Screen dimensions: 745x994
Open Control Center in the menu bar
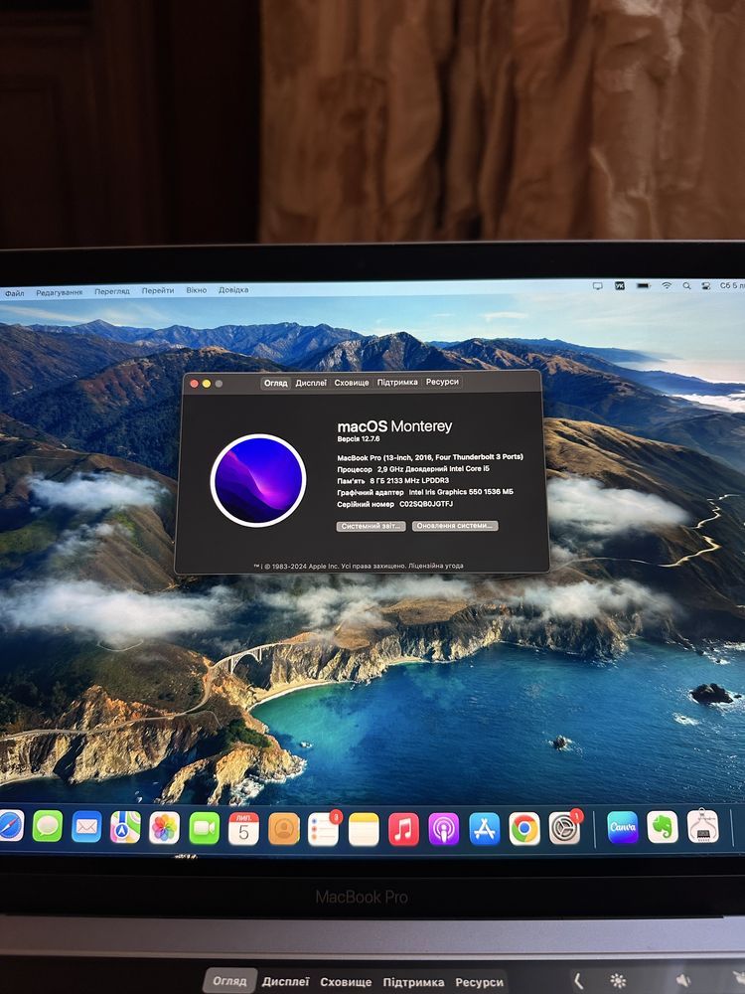[705, 286]
